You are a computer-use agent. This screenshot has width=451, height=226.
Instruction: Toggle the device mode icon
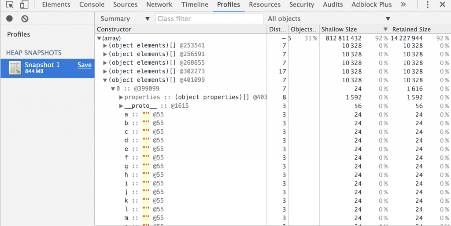(x=24, y=4)
